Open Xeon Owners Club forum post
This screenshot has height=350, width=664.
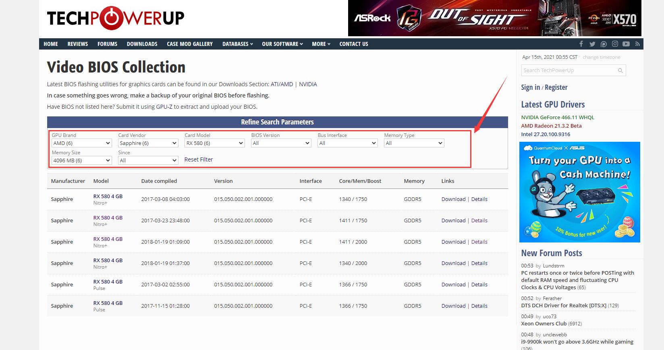(x=544, y=324)
